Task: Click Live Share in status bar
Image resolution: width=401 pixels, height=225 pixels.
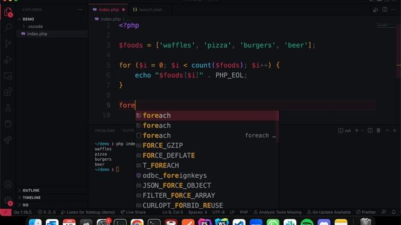Action: (x=133, y=212)
